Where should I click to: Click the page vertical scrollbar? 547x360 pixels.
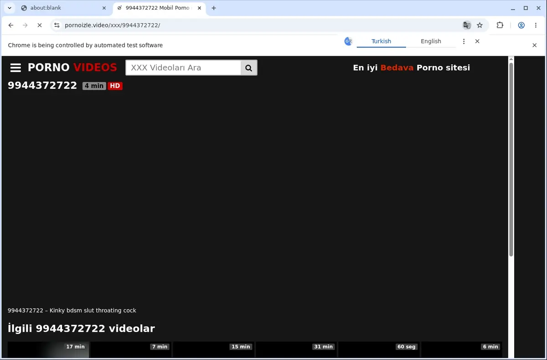(511, 159)
